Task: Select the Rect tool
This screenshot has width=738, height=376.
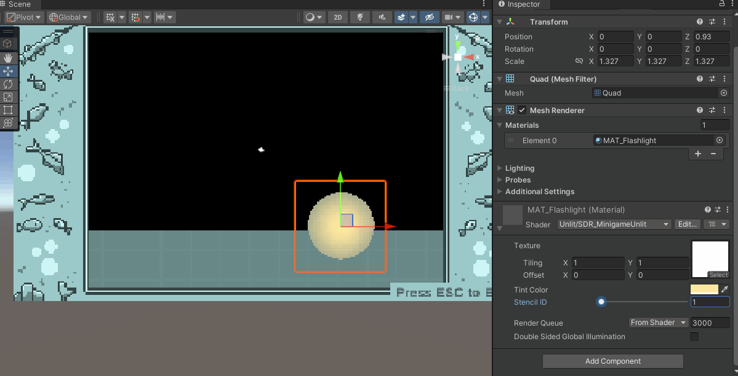Action: click(8, 110)
